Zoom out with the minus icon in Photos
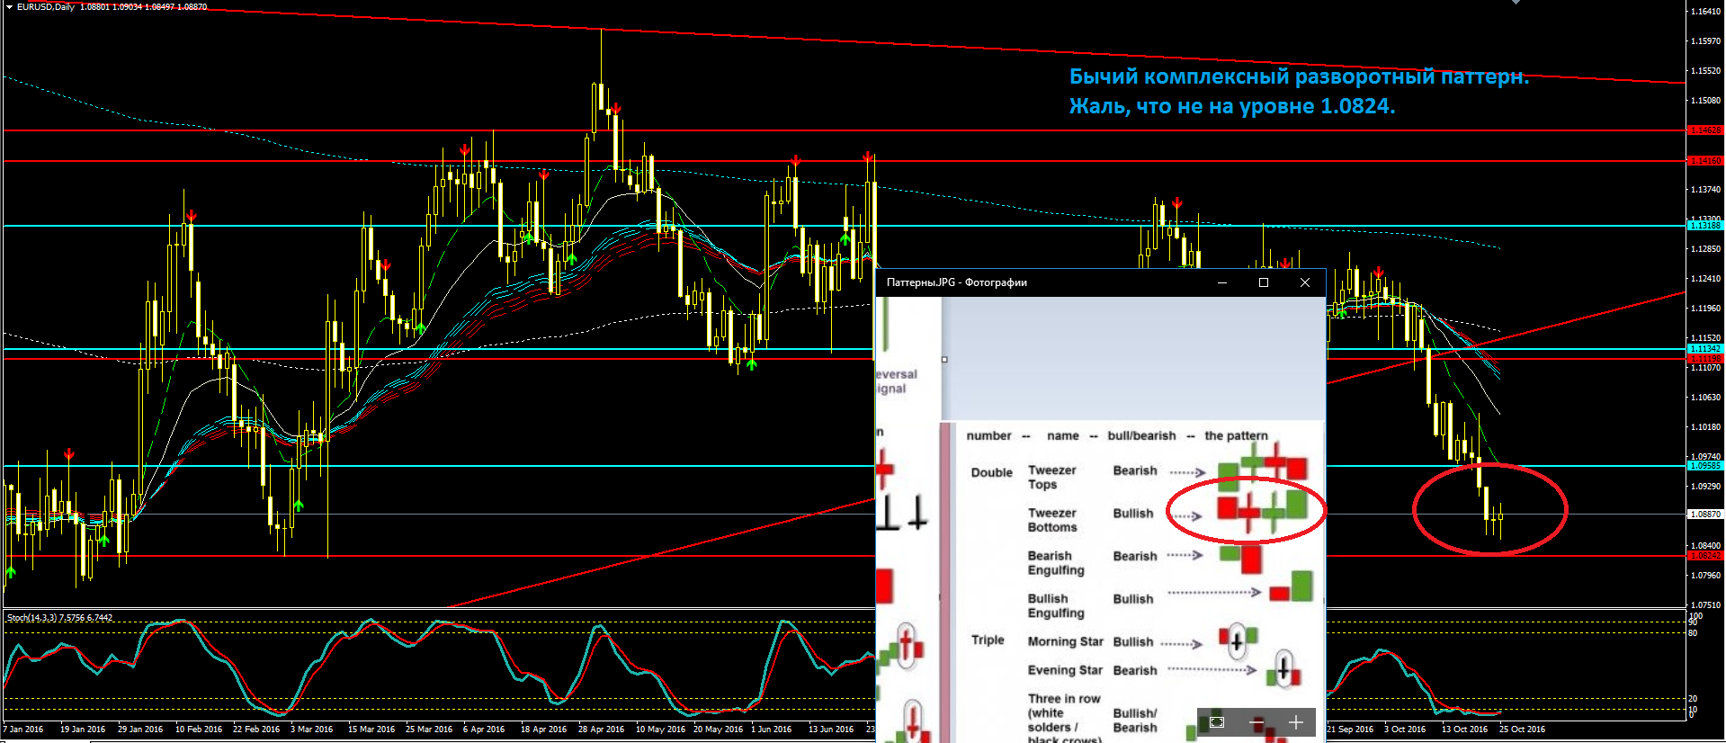1726x743 pixels. pyautogui.click(x=1256, y=722)
